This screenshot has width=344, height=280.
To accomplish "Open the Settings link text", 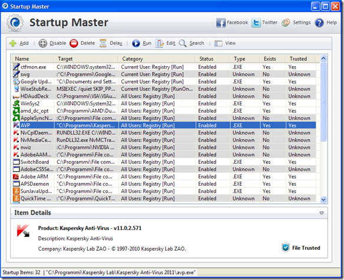I will coord(302,22).
